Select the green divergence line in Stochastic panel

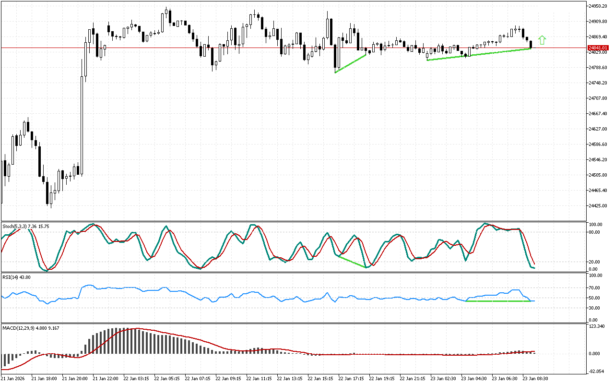(353, 262)
